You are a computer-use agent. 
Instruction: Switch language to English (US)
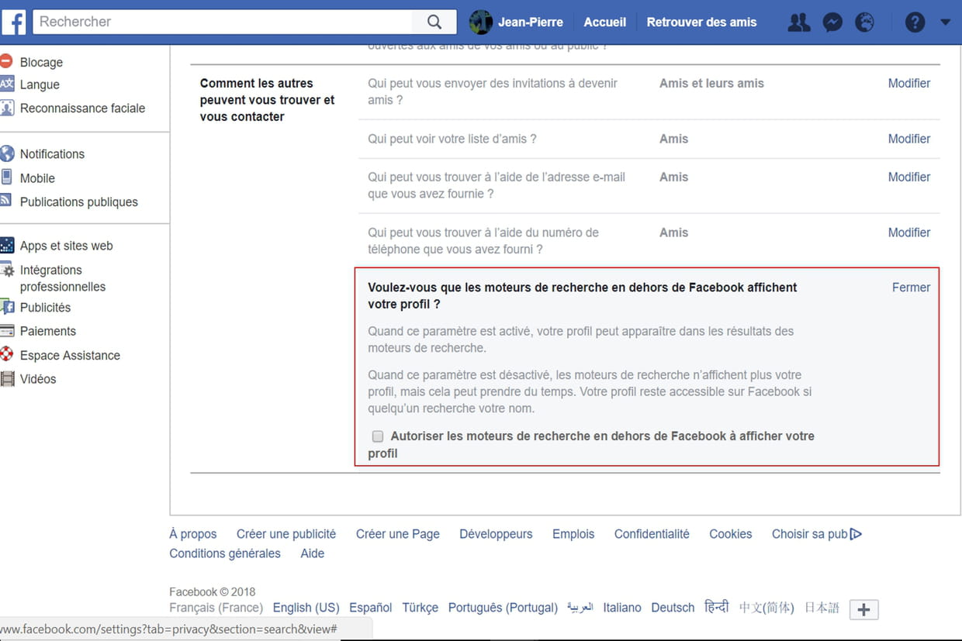pyautogui.click(x=306, y=608)
